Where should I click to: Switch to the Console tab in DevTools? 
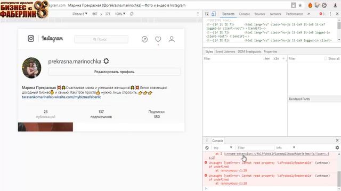(x=245, y=14)
